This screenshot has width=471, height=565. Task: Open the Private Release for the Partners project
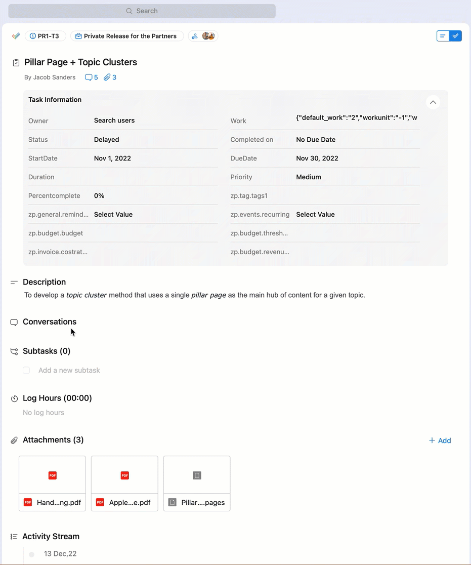pos(127,36)
